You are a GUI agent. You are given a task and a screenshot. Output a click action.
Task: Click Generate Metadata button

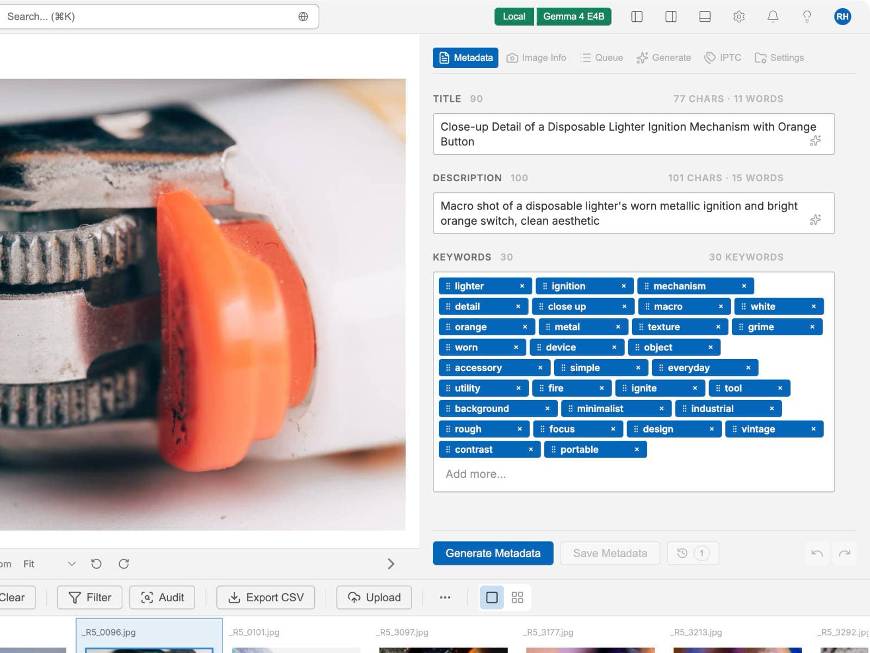493,553
